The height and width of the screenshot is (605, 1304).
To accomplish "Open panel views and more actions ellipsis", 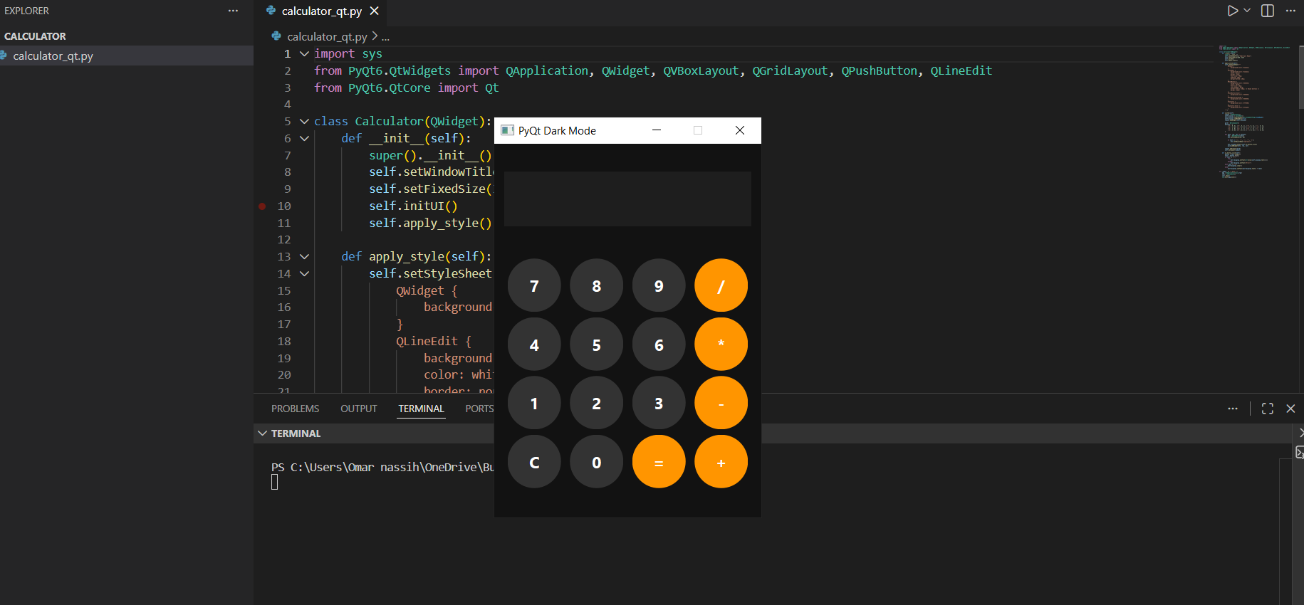I will point(1233,409).
